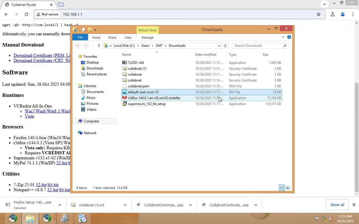
Task: Click Show all downloads button
Action: coord(337,205)
